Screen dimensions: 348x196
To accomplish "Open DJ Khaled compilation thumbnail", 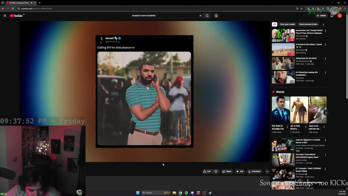I will [x=283, y=77].
